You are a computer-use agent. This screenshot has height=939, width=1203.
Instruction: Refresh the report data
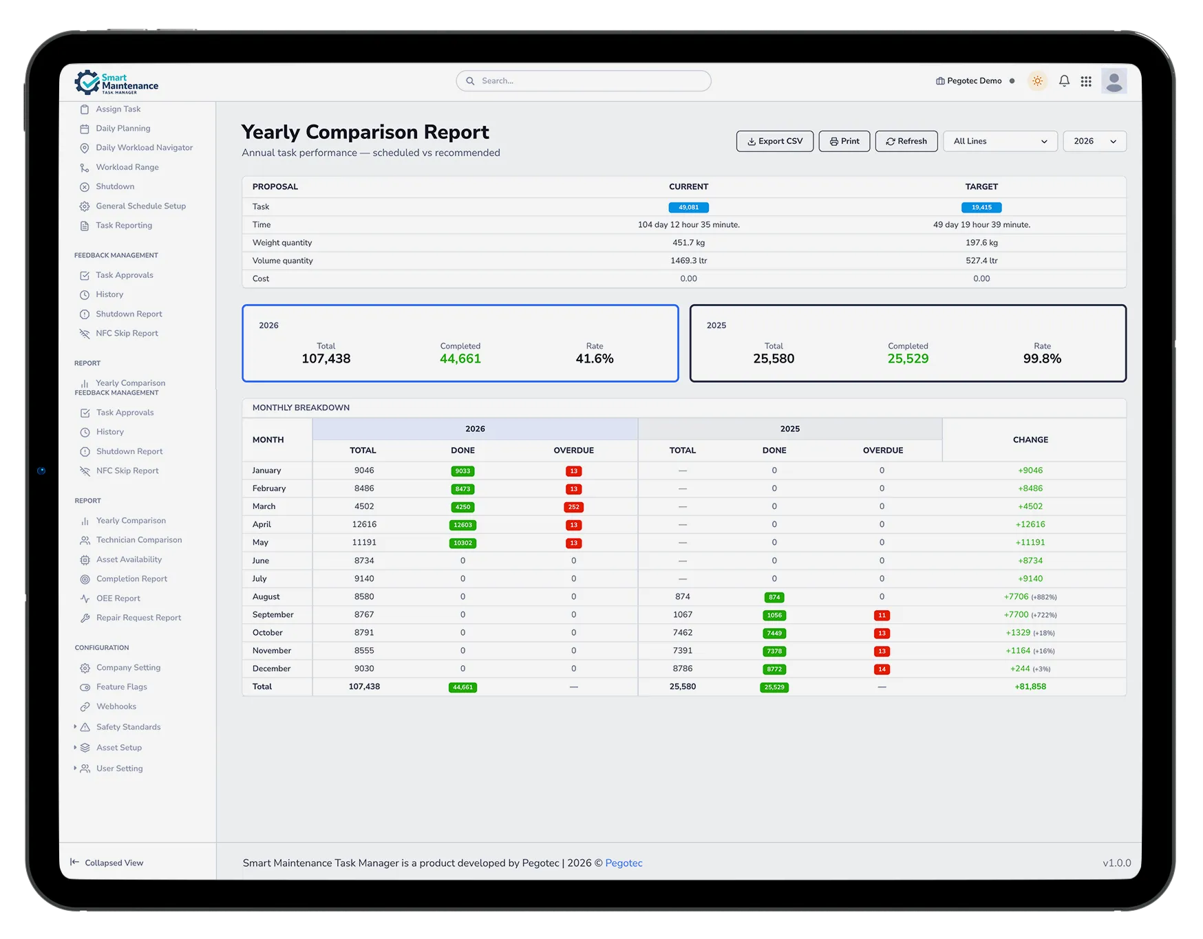pyautogui.click(x=906, y=141)
